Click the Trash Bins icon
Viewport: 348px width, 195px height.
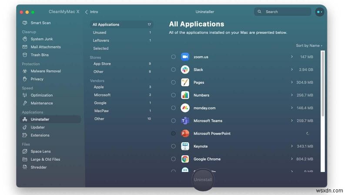click(x=25, y=55)
